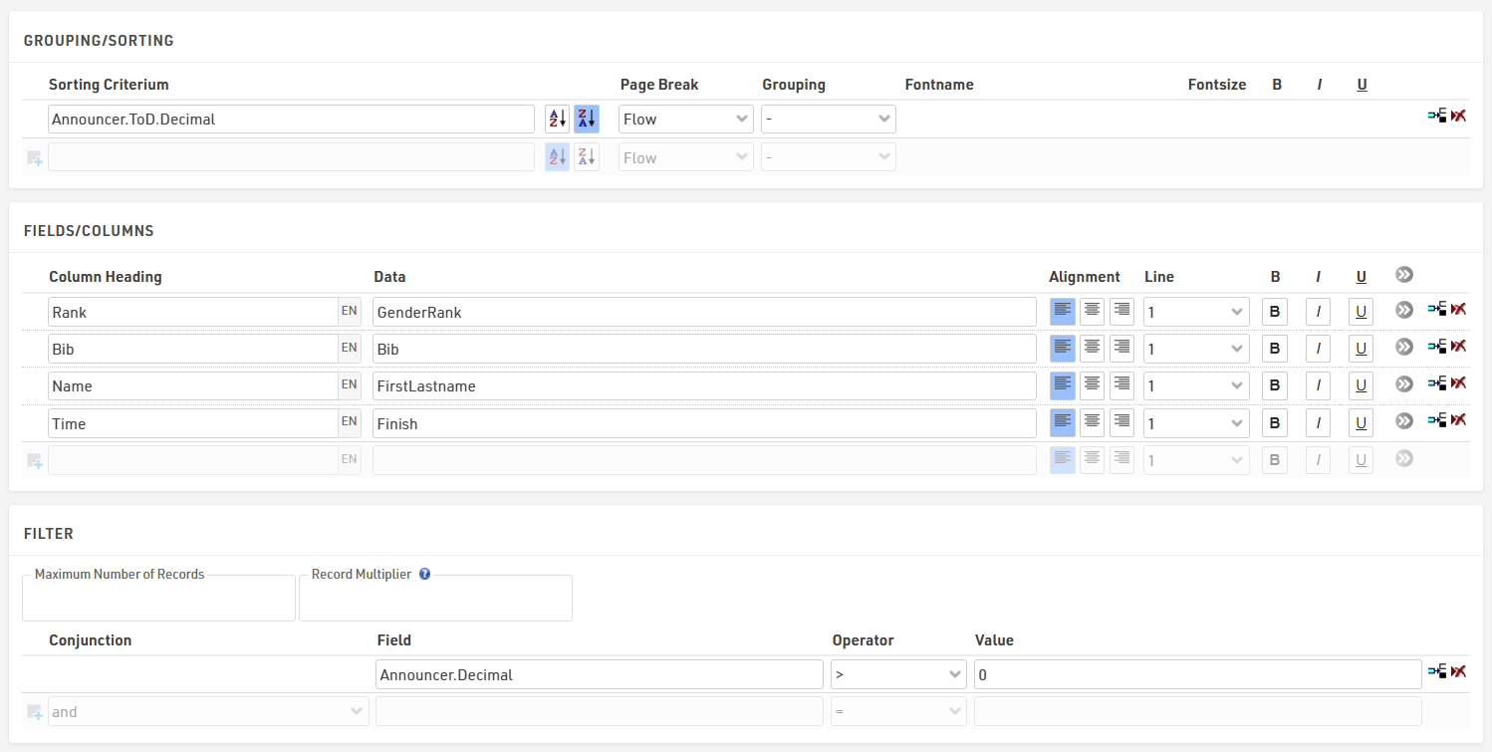Screen dimensions: 1492x752
Task: Click help icon next to Record Multiplier
Action: 424,575
